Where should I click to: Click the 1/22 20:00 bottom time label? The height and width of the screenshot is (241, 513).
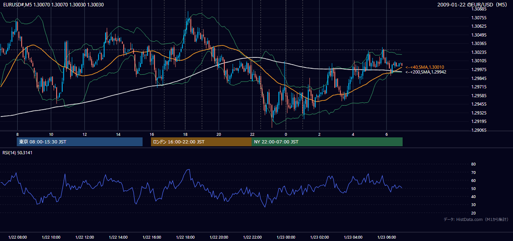coord(219,237)
